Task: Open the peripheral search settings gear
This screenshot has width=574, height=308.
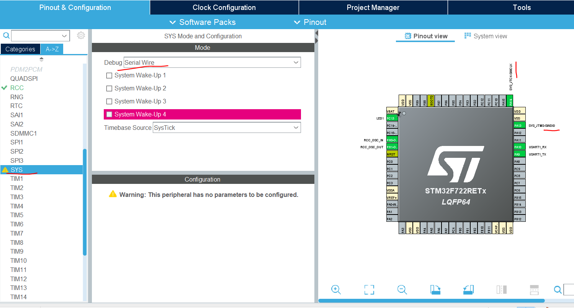Action: click(81, 35)
